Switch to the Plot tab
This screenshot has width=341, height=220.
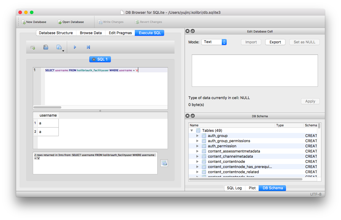tap(252, 188)
